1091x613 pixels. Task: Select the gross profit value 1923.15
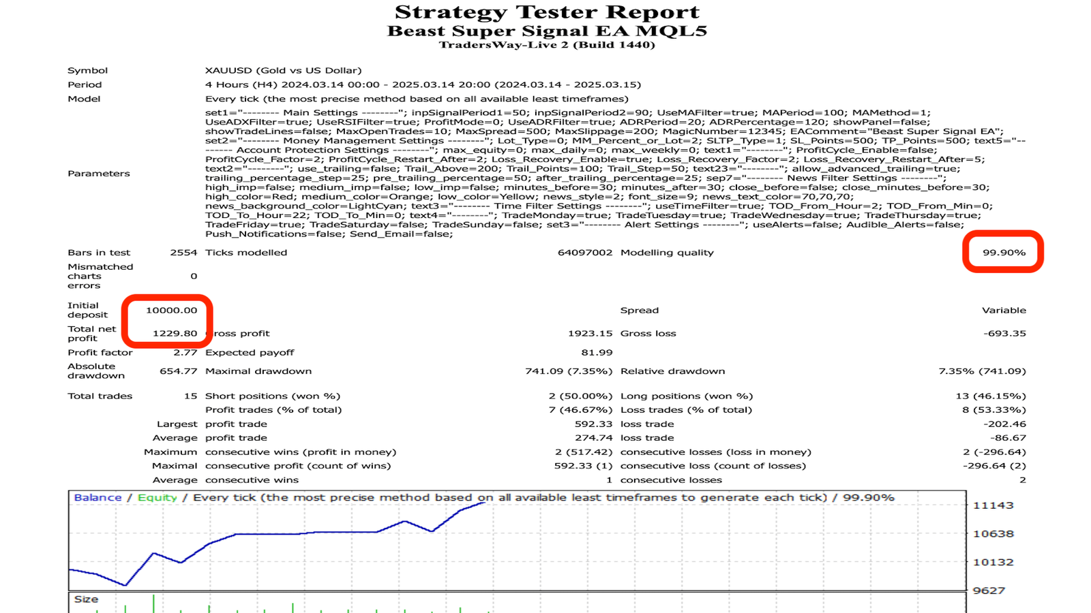pos(591,333)
